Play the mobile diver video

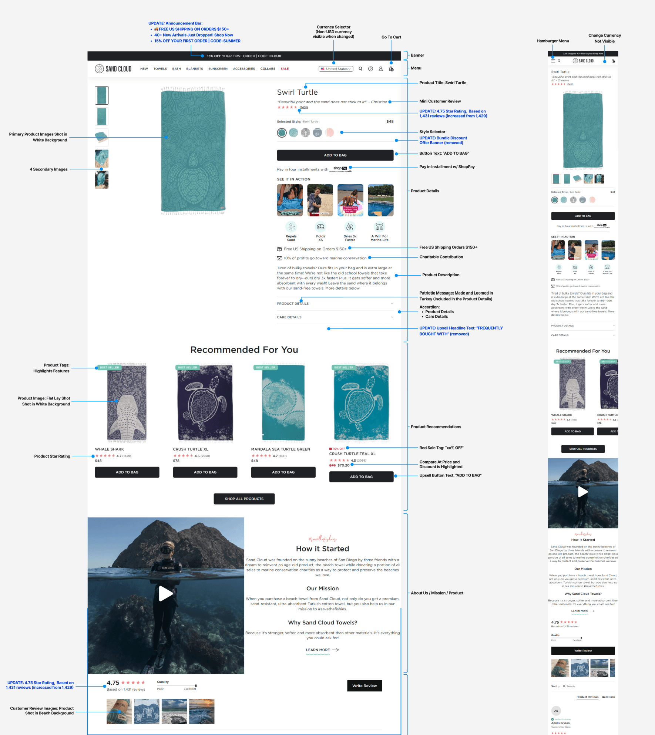(x=583, y=492)
